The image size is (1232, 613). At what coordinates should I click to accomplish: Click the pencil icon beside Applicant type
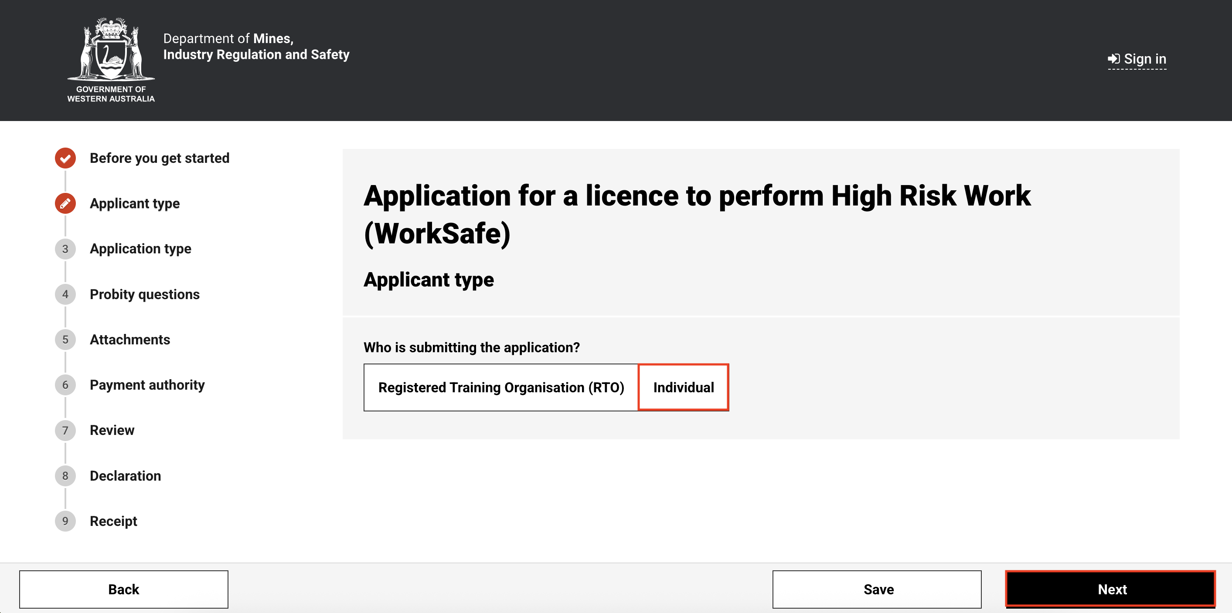click(65, 204)
